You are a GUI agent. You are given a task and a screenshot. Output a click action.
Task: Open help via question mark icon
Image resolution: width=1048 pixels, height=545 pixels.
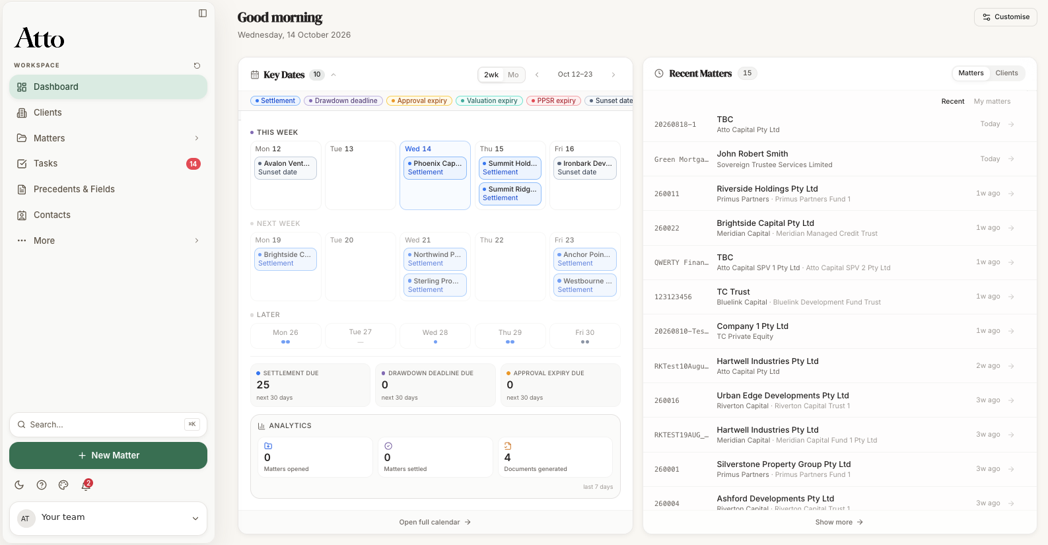pos(42,485)
